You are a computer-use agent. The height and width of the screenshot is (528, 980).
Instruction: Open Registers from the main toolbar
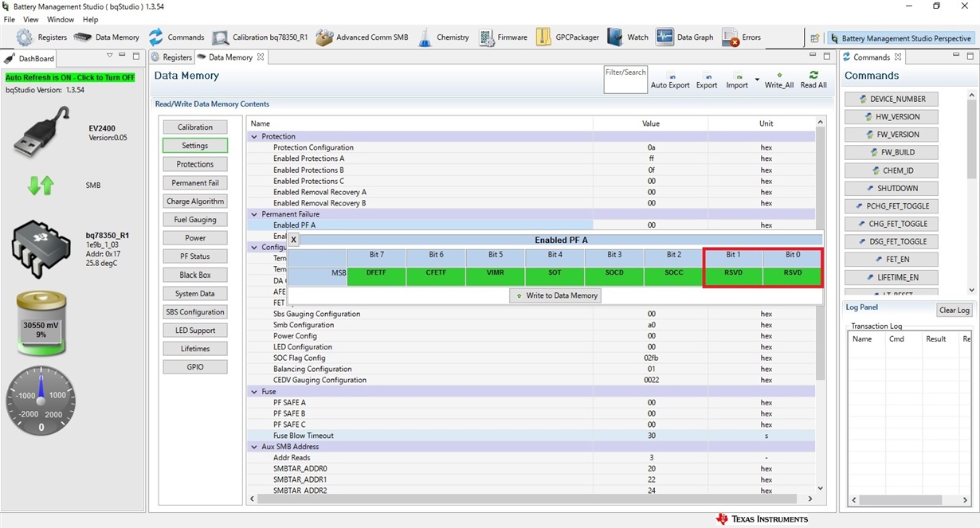coord(41,37)
